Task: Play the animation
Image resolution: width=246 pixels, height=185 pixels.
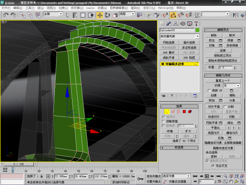Action: (207, 176)
